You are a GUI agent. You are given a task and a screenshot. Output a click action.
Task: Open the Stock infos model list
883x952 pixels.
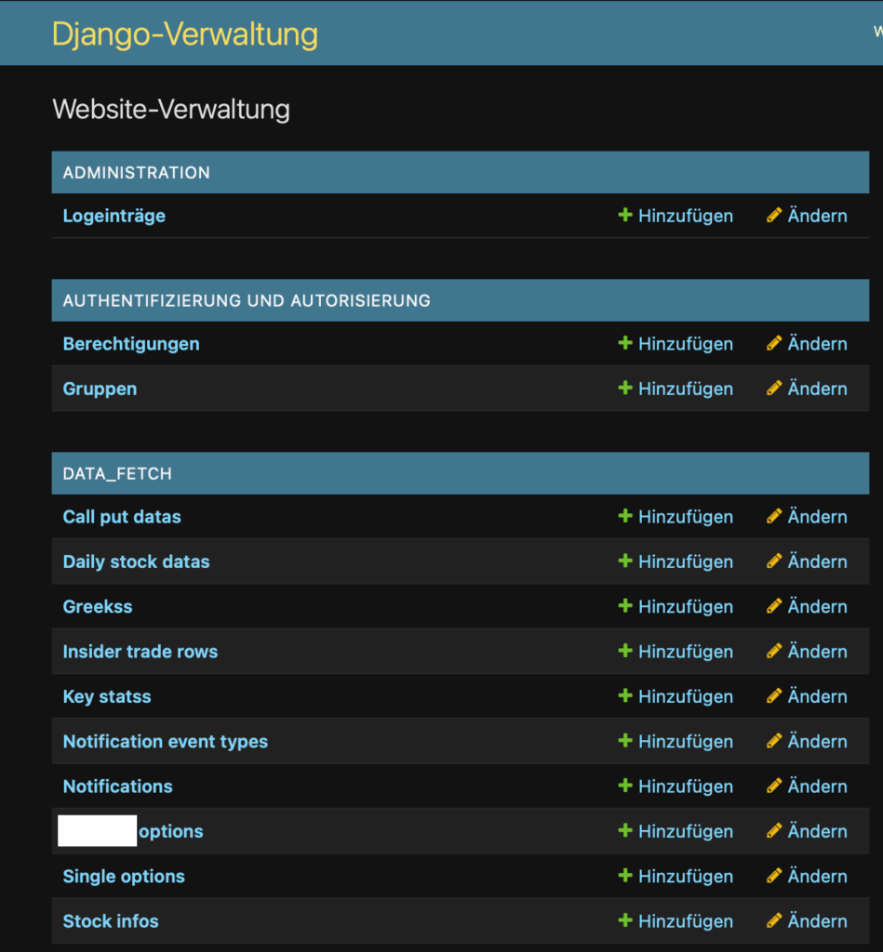(110, 921)
